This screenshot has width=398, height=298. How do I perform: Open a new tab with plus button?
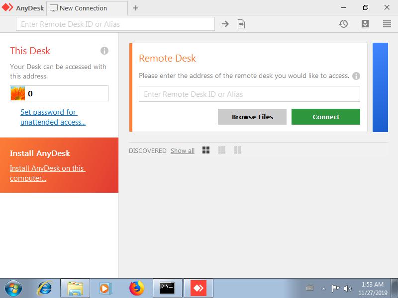[136, 8]
